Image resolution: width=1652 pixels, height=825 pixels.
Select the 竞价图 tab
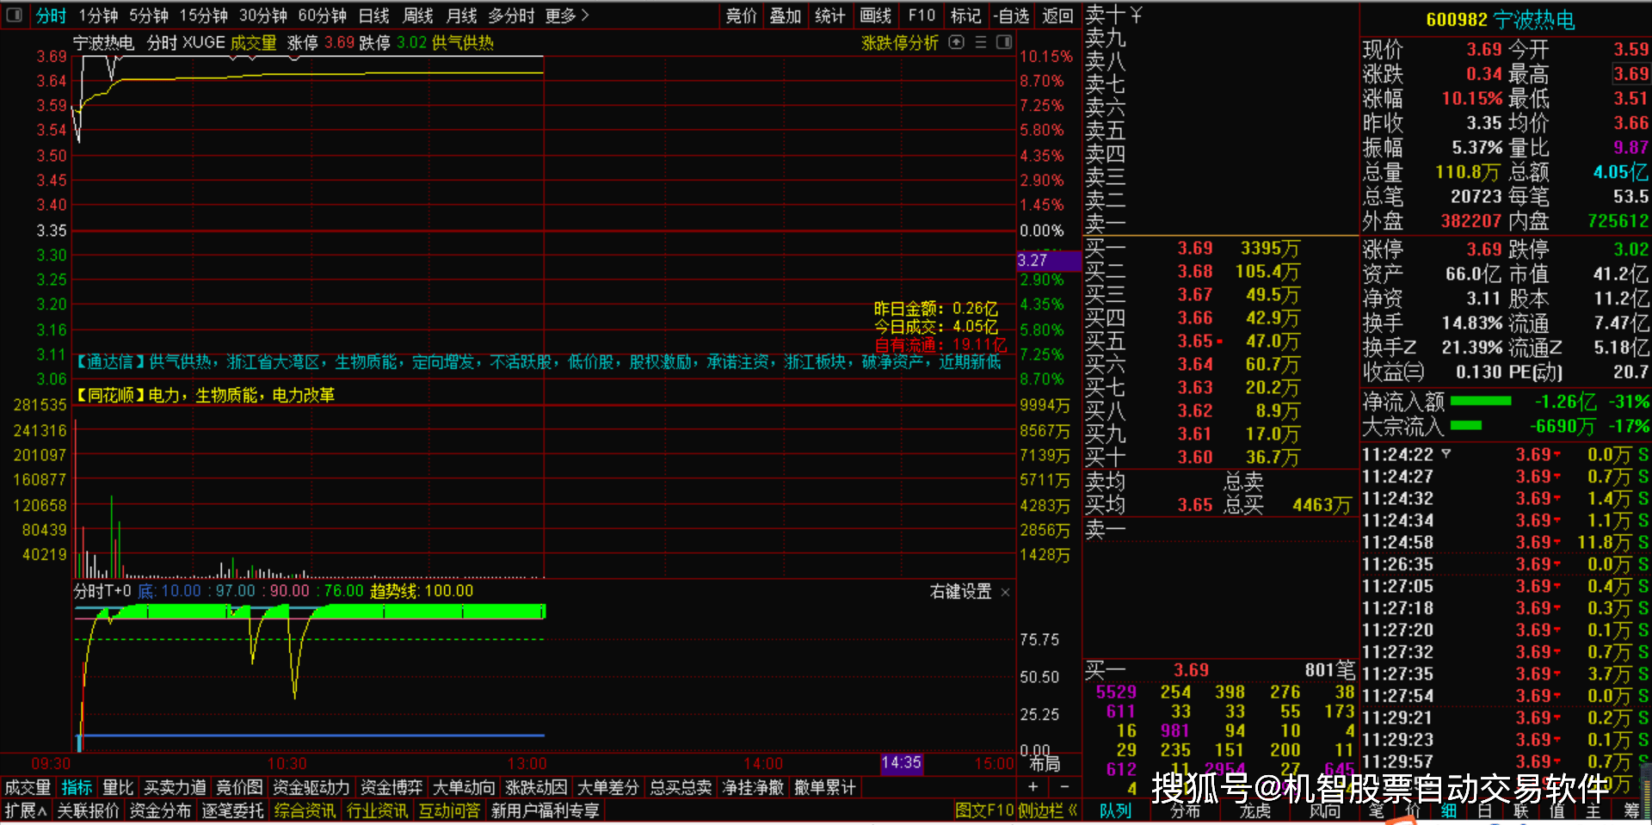[239, 787]
